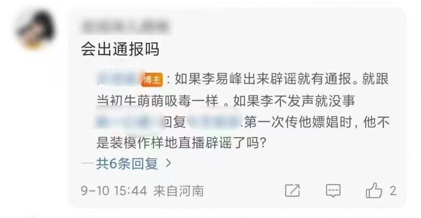Click the 来自河南 location label
The image size is (421, 218).
click(x=178, y=191)
